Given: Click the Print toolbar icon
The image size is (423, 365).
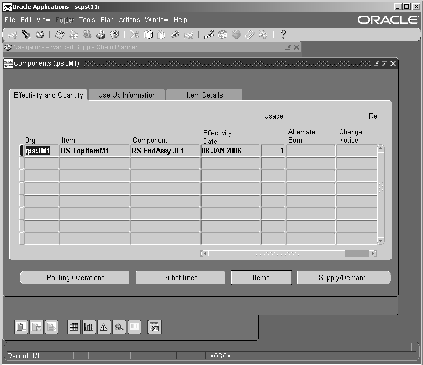Looking at the screenshot, I should [101, 35].
